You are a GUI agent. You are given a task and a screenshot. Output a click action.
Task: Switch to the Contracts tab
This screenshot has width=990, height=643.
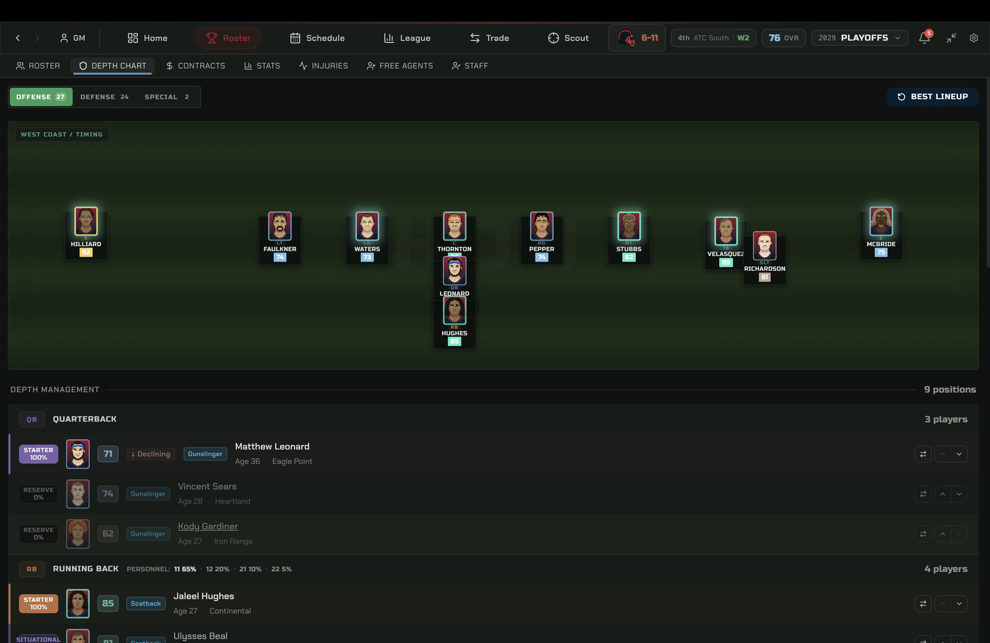pos(195,65)
